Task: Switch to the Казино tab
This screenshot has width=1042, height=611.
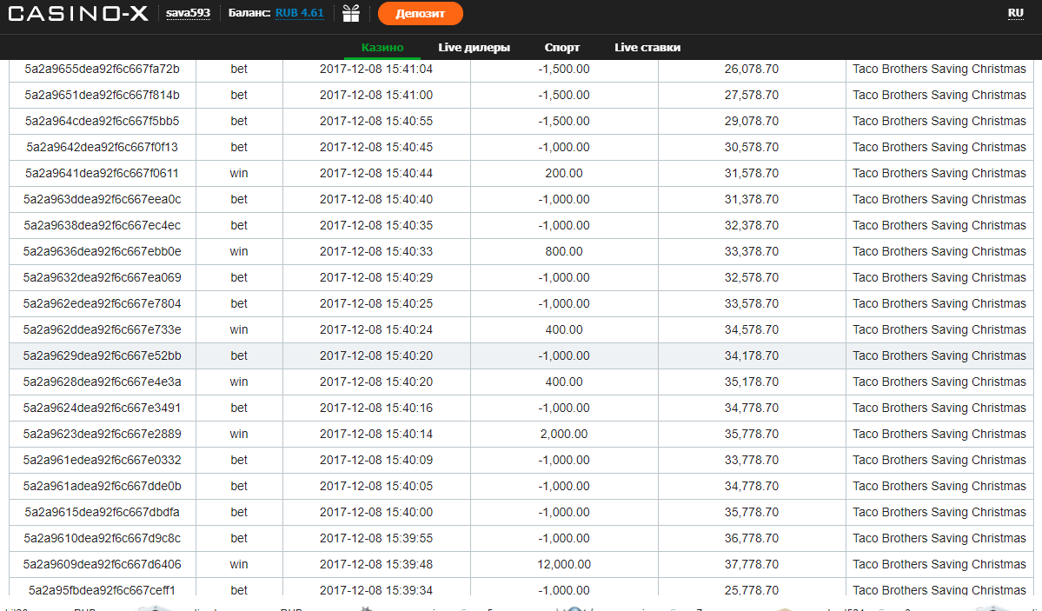Action: 382,47
